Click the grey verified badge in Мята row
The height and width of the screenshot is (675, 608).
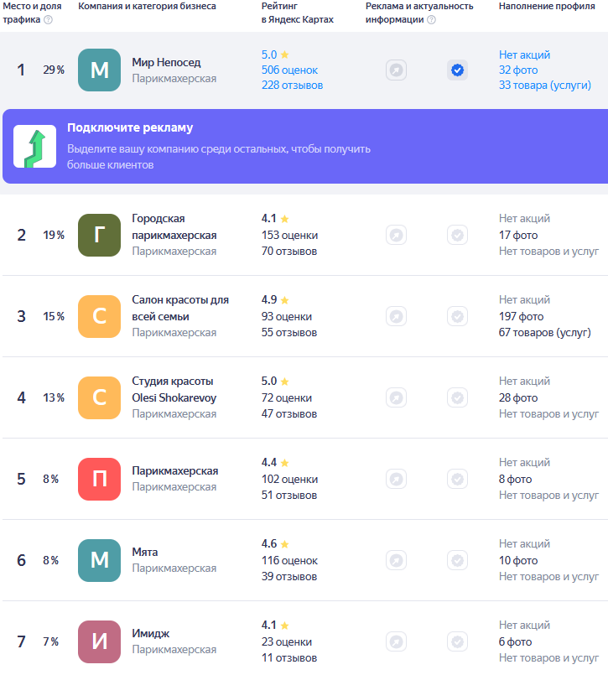coord(457,560)
